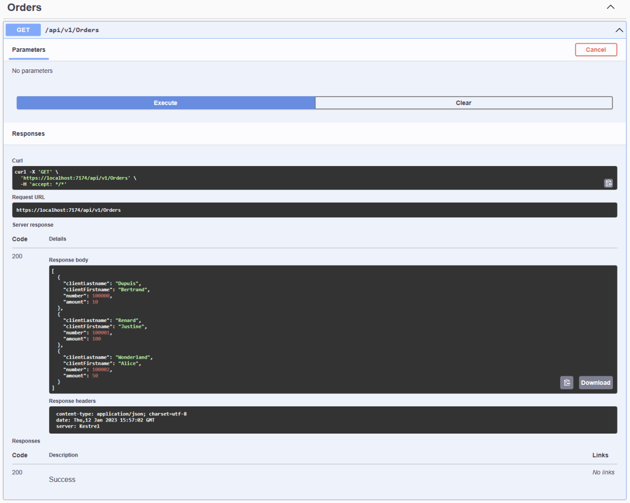This screenshot has width=630, height=503.
Task: Collapse the GET /api/v1/Orders operation
Action: [619, 30]
